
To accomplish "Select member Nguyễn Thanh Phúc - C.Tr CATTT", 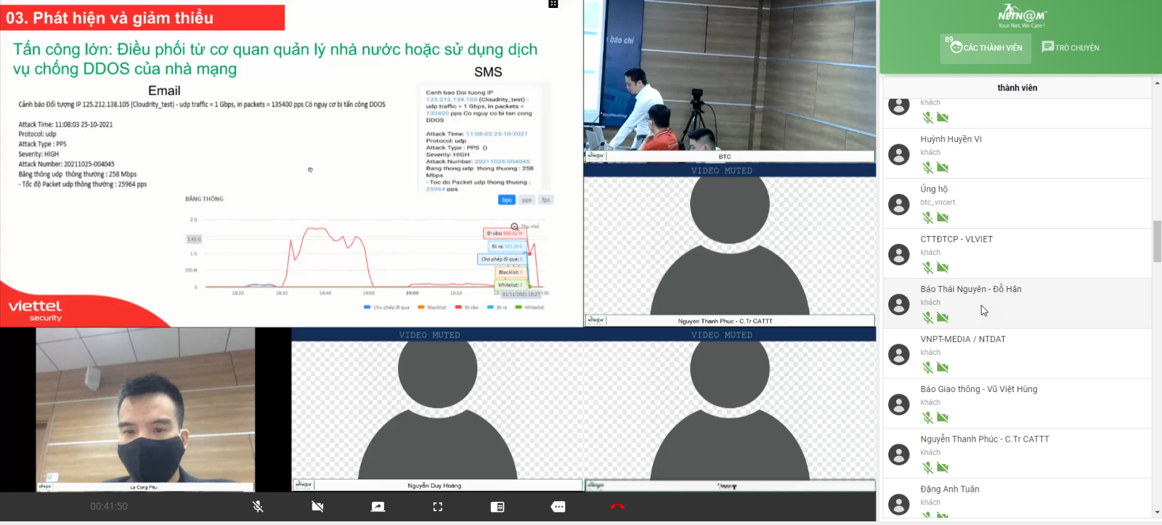I will [985, 439].
